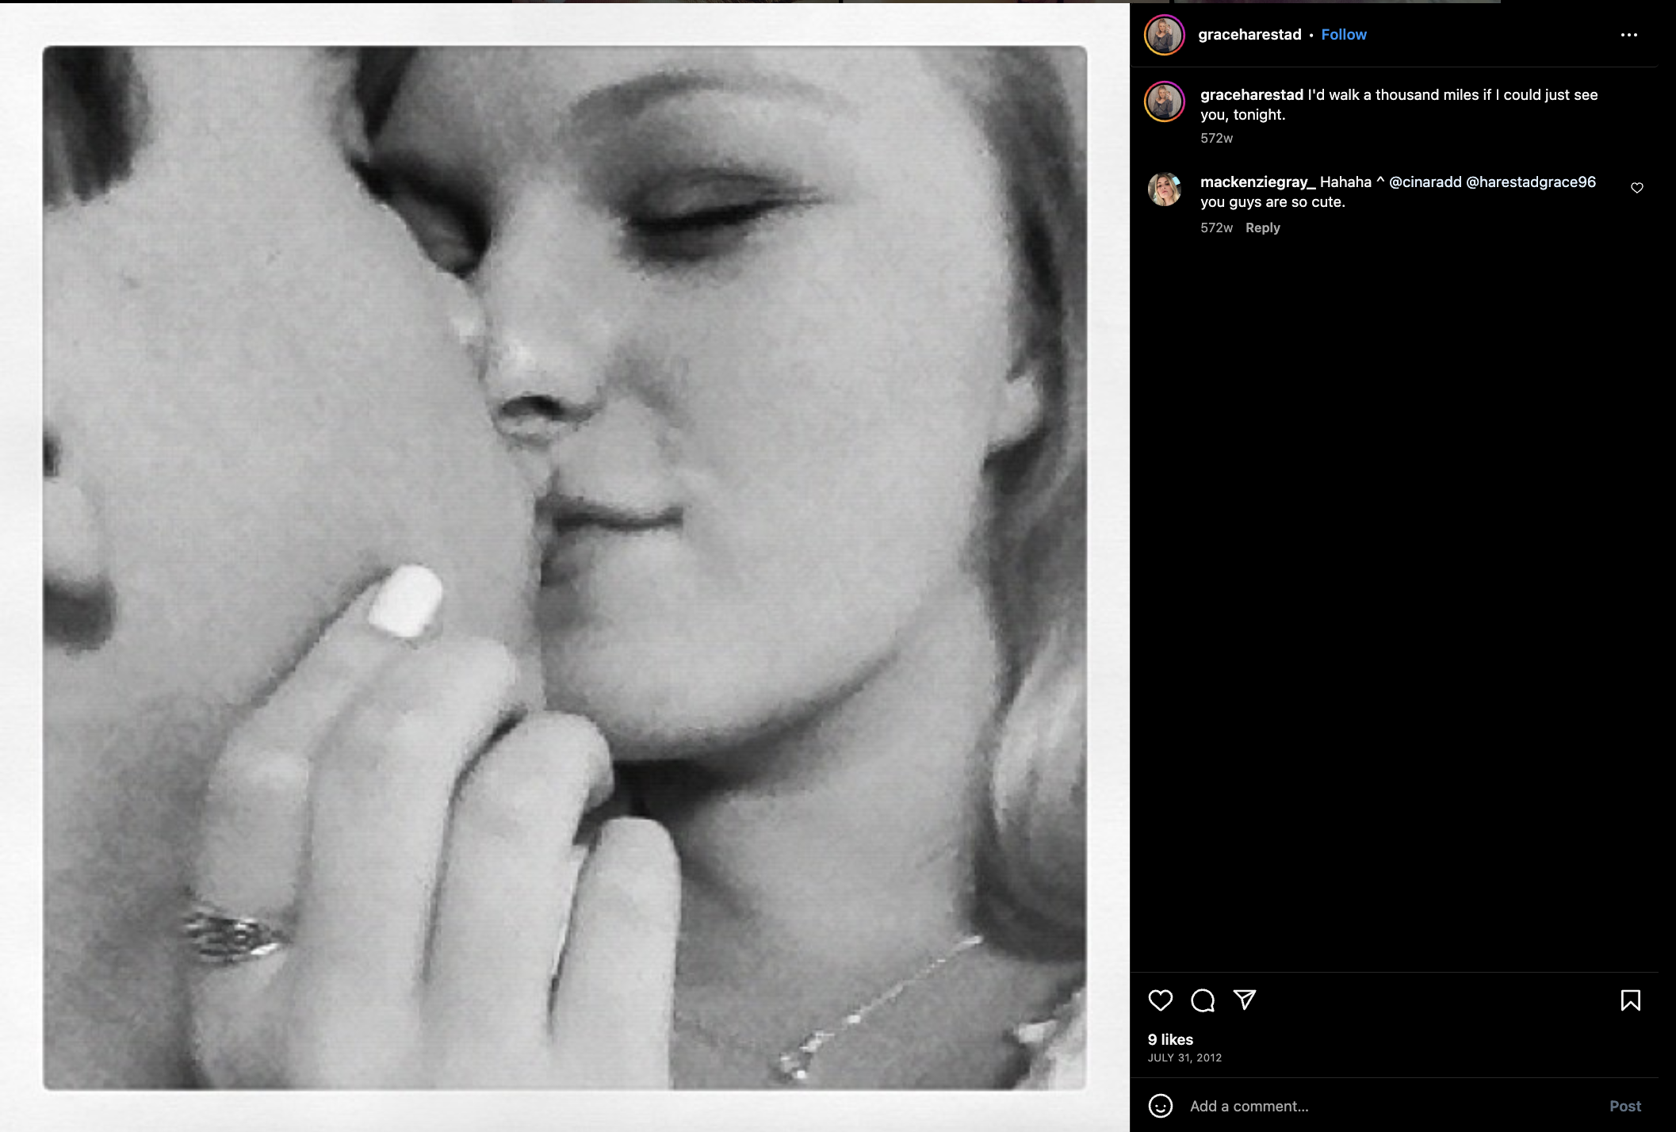The image size is (1676, 1132).
Task: Open comment bubble icon below the post
Action: 1203,1000
